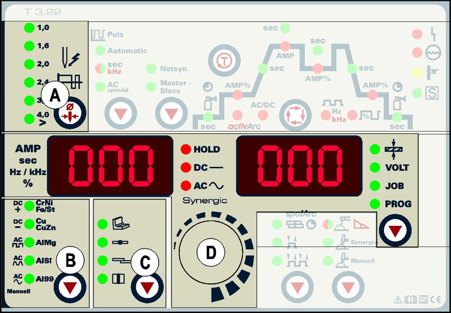Click the Hz kHz frequency waveform icon
This screenshot has height=313, width=451.
tap(333, 102)
